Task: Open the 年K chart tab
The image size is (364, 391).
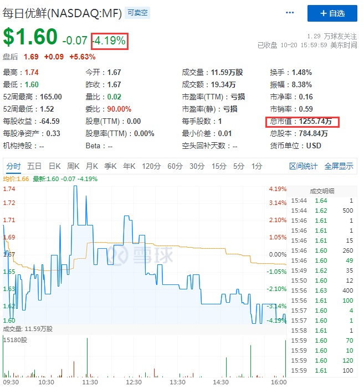Action: point(129,166)
